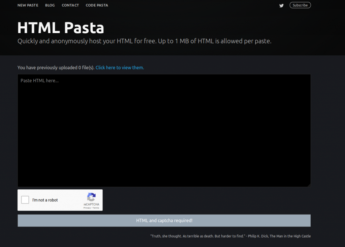Check the I'm not a robot box

point(25,200)
